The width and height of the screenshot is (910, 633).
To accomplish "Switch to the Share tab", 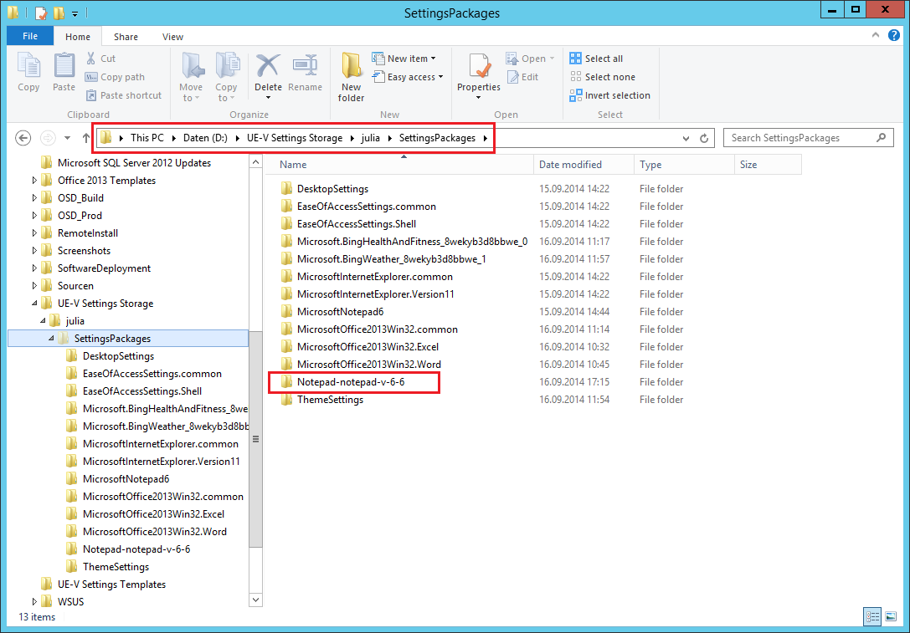I will click(126, 37).
